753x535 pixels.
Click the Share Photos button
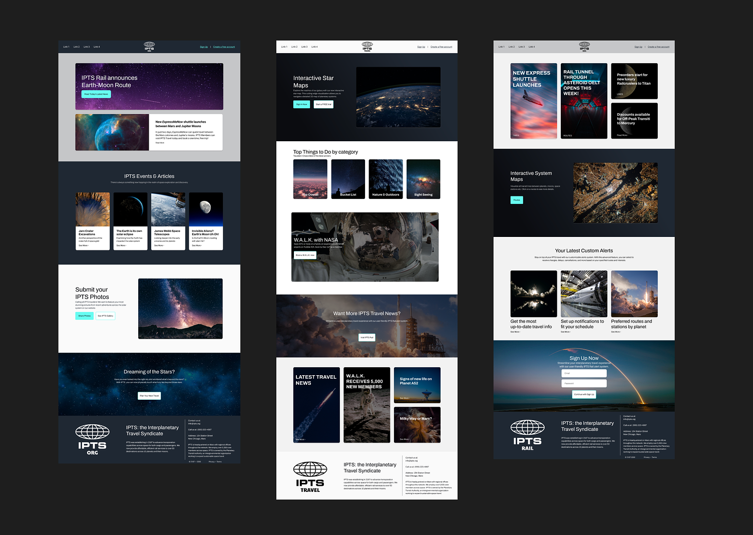[85, 316]
